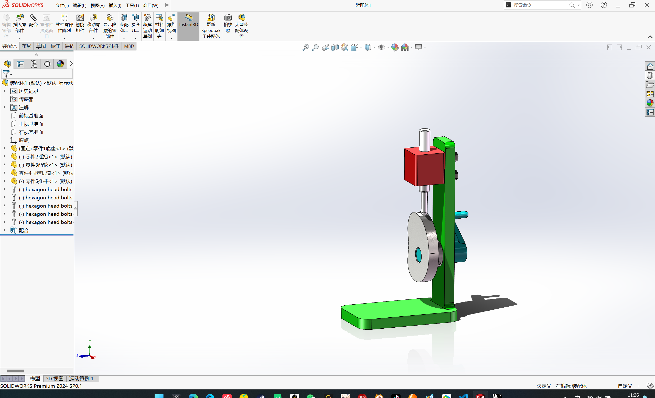Image resolution: width=655 pixels, height=398 pixels.
Task: Select the Move Component (移动零部件) tool
Action: coord(93,24)
